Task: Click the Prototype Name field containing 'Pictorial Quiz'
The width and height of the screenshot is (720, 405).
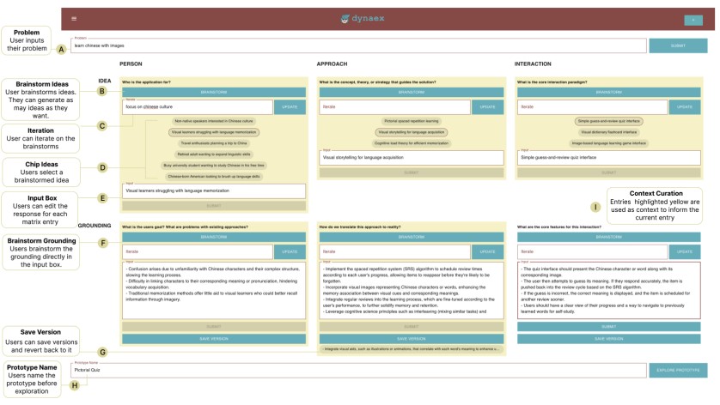Action: tap(357, 371)
